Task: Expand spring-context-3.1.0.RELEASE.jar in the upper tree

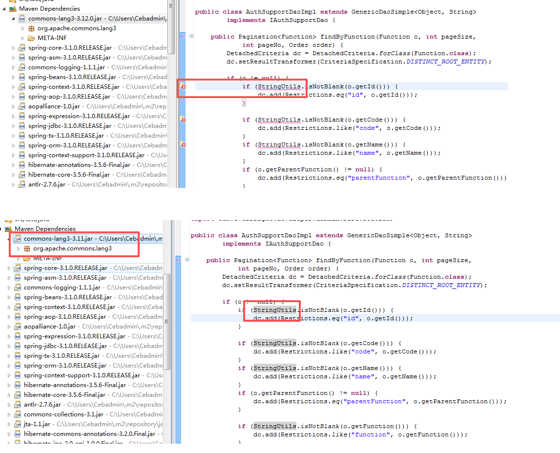Action: coord(14,87)
